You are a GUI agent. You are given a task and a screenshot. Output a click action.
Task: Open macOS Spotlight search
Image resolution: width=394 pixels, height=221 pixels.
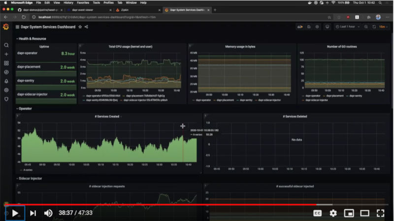click(380, 3)
